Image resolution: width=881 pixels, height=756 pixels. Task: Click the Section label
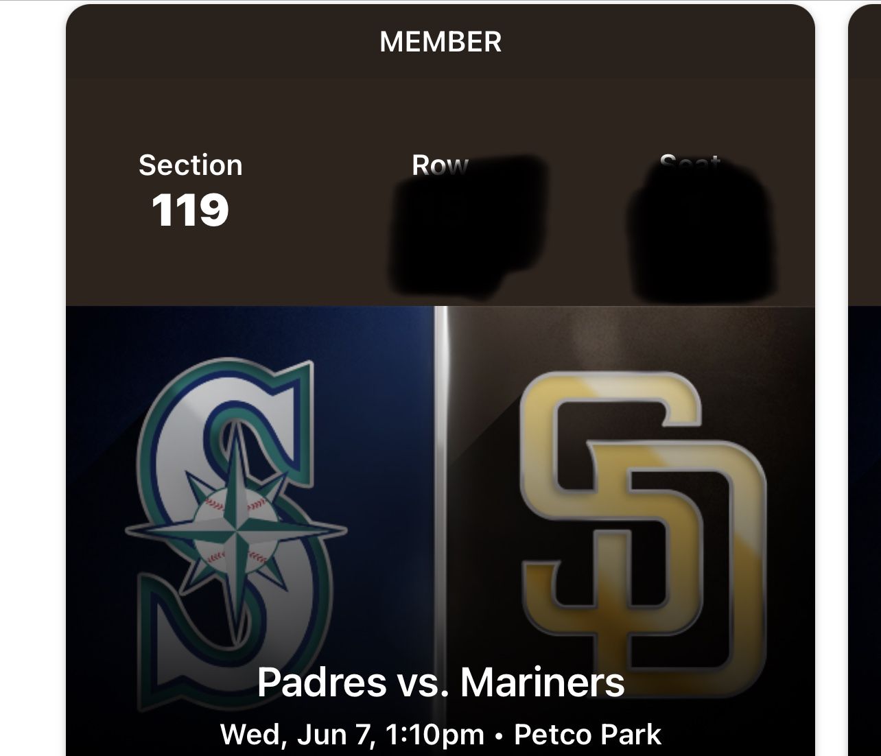[x=191, y=165]
